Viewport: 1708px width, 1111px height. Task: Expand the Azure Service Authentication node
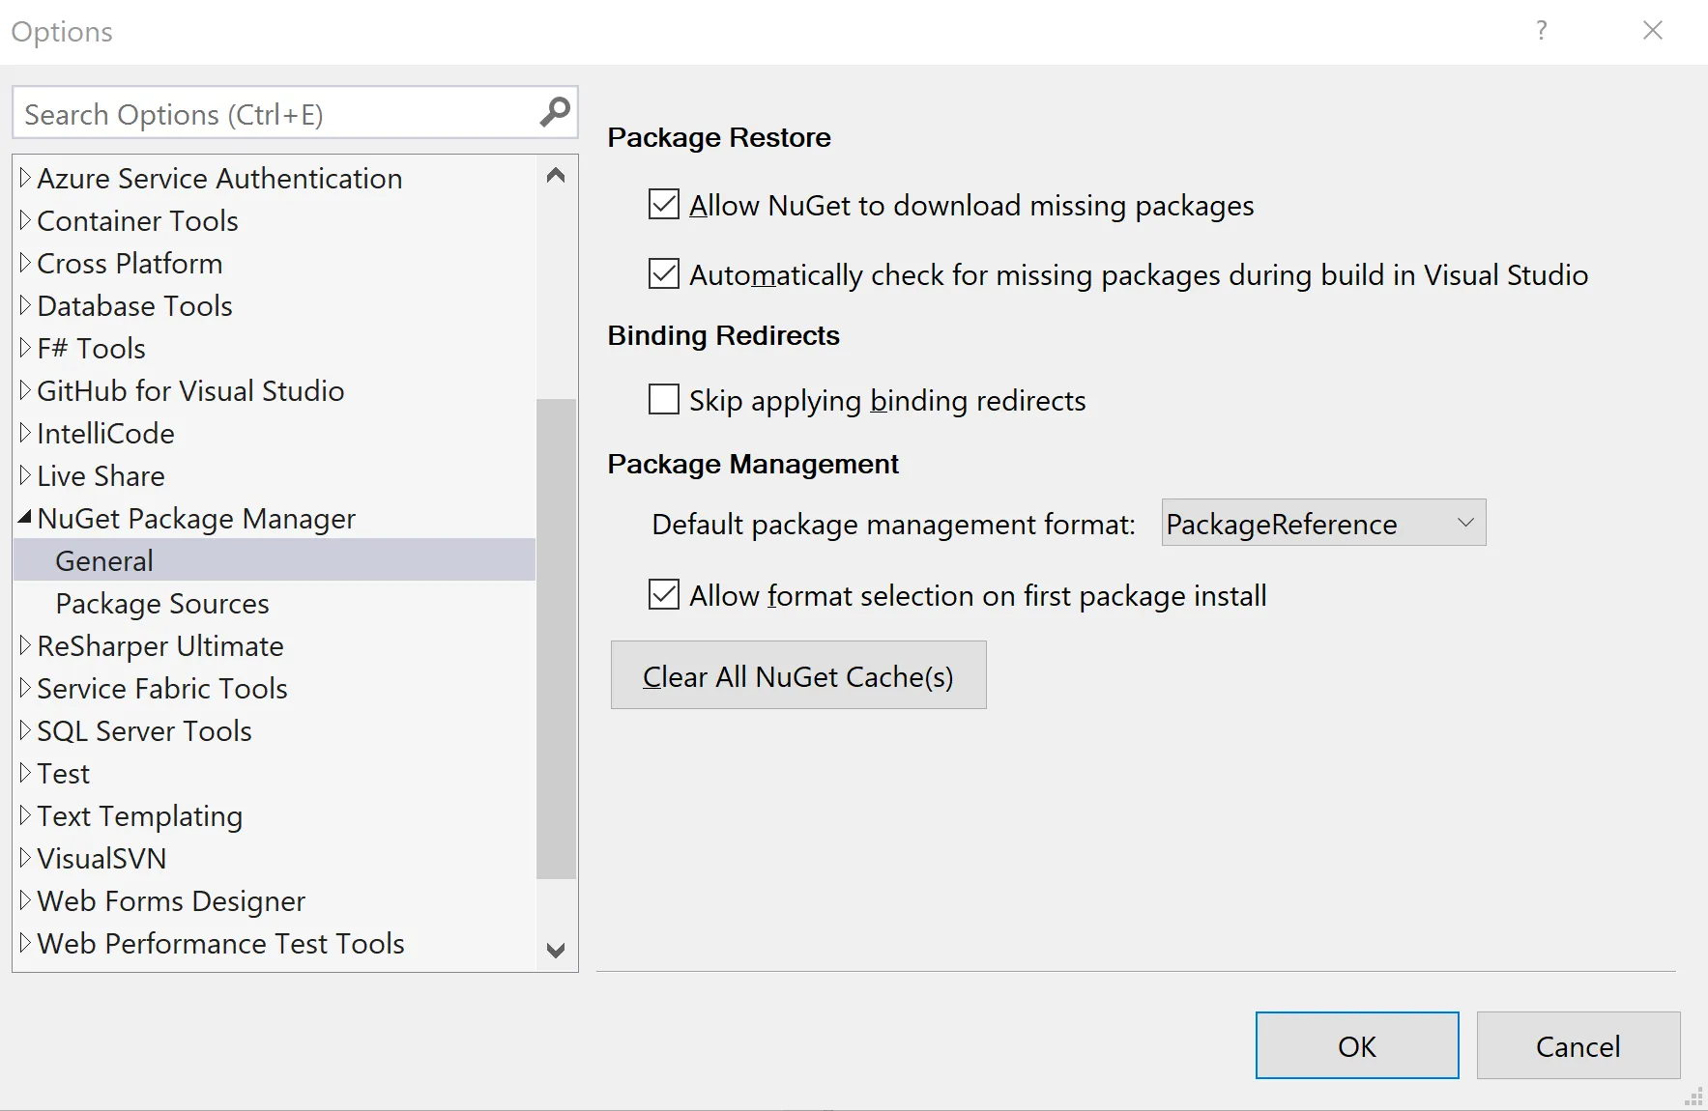(25, 178)
